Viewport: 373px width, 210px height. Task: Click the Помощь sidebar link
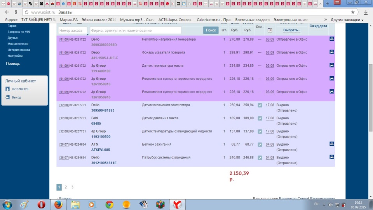[x=13, y=64]
